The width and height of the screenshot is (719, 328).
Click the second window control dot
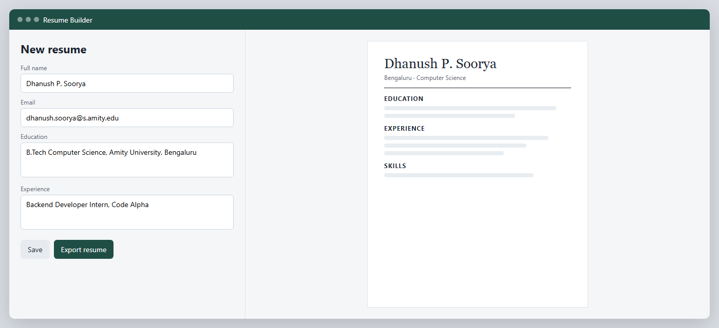click(x=28, y=19)
